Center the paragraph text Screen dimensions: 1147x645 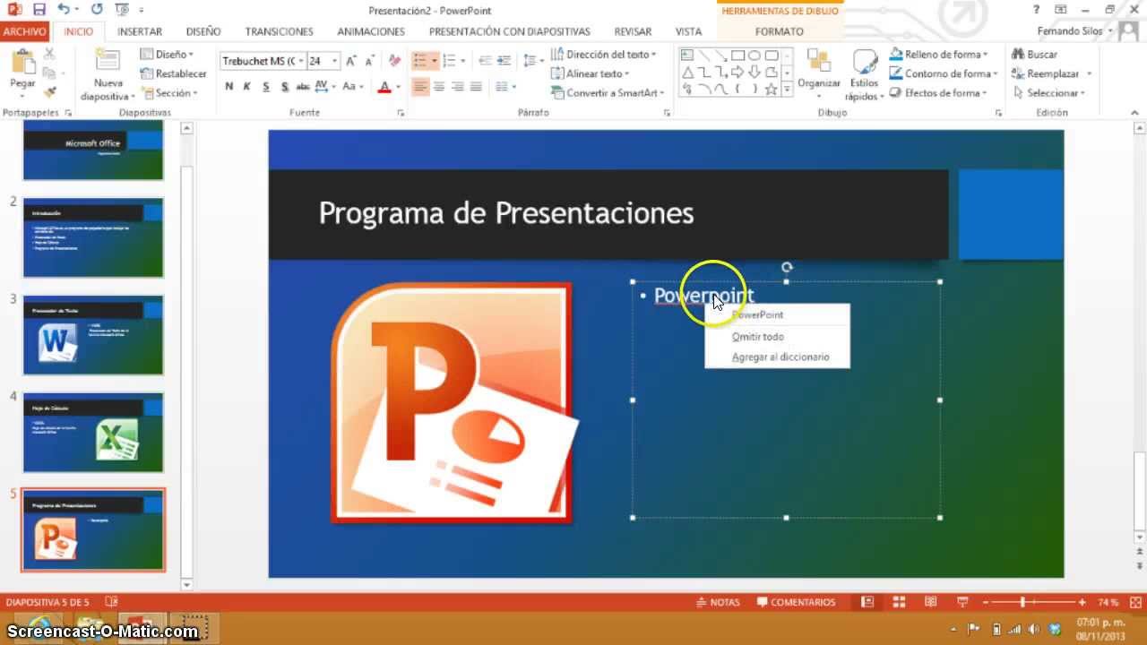pos(439,87)
